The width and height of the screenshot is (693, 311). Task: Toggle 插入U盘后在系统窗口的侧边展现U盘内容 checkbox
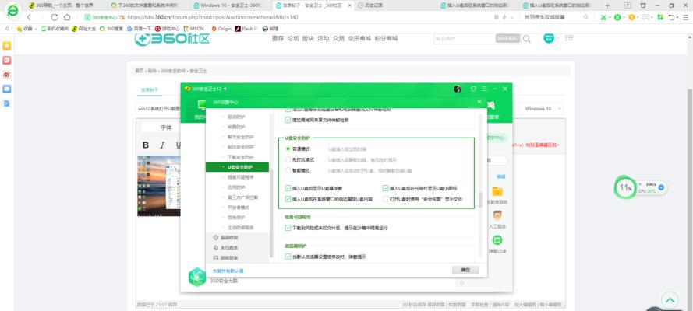click(288, 199)
